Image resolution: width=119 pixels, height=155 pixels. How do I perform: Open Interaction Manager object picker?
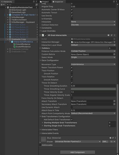click(114, 42)
